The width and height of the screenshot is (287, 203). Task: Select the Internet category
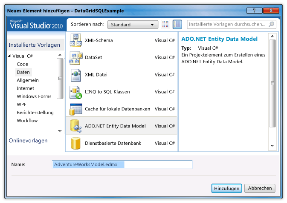point(25,88)
